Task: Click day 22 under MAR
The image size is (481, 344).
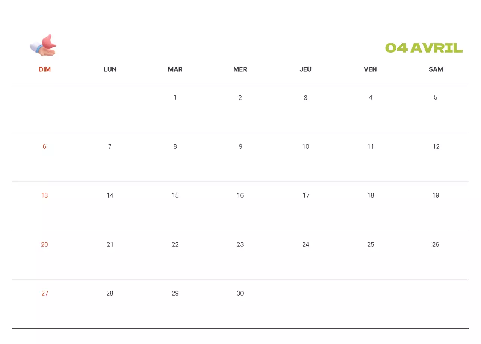Action: coord(175,244)
